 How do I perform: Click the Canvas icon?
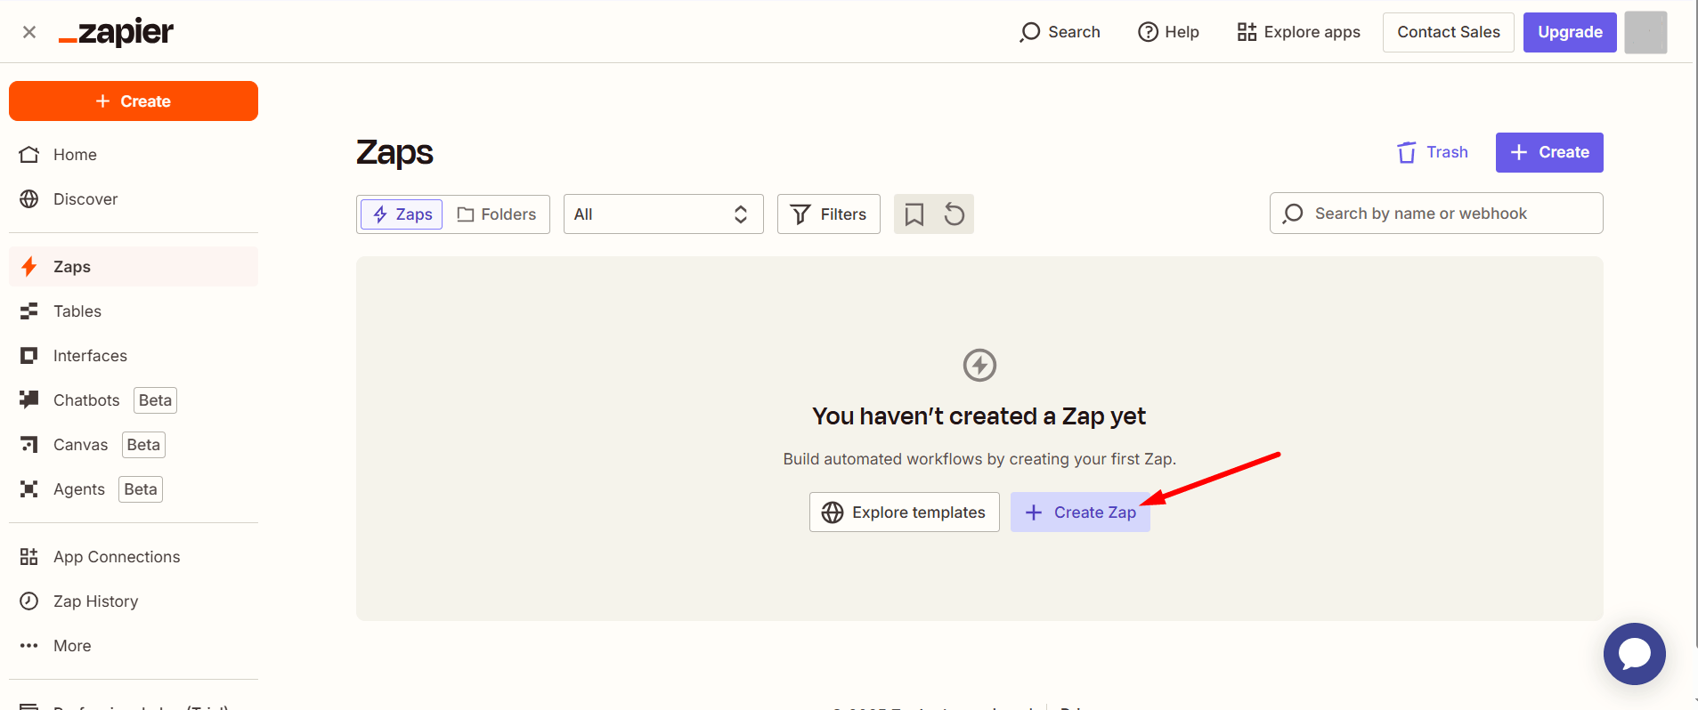point(29,445)
